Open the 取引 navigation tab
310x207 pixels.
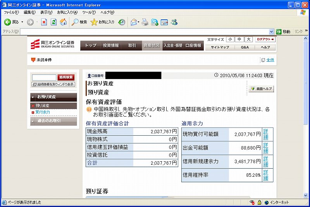[x=132, y=45]
